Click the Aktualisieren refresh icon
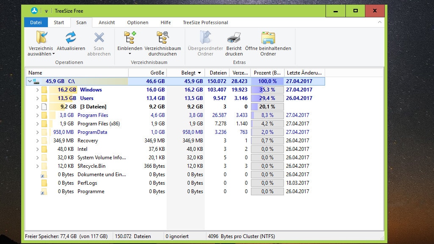 (x=71, y=38)
